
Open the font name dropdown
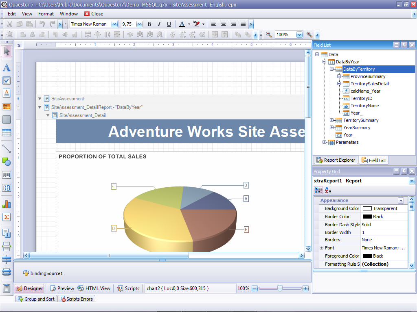(114, 24)
